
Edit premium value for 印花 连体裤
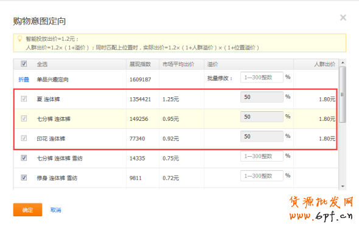tap(262, 136)
